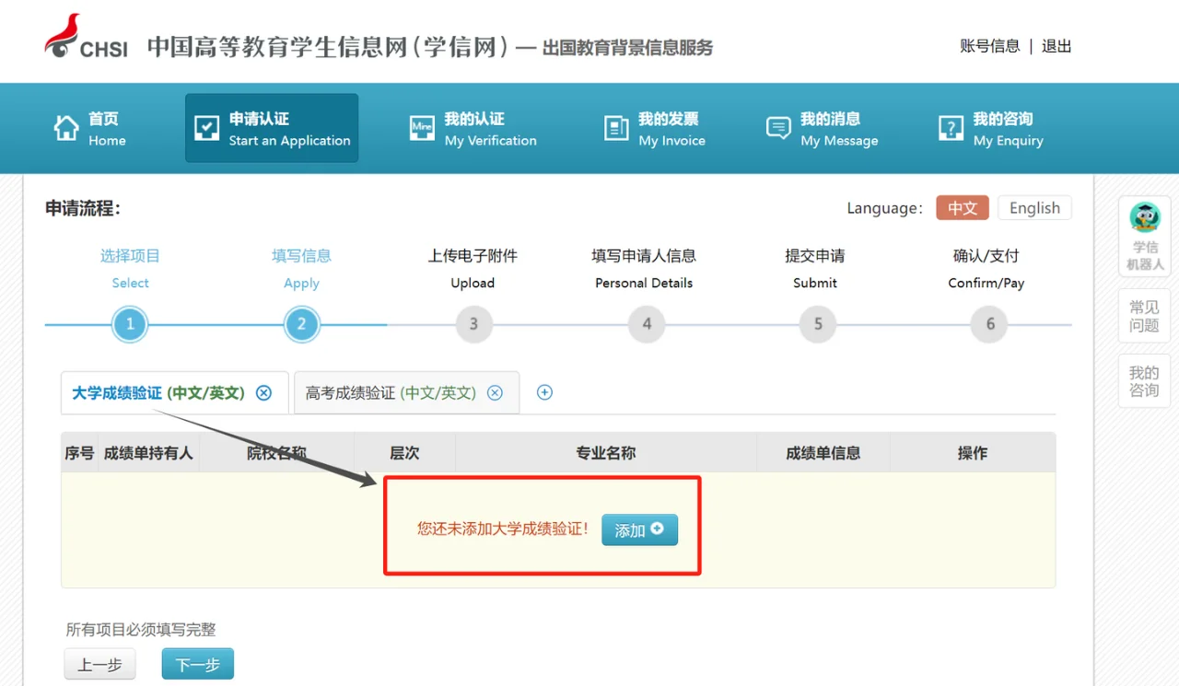The image size is (1179, 686).
Task: Open 常见问题 FAQ side panel
Action: coord(1144,316)
